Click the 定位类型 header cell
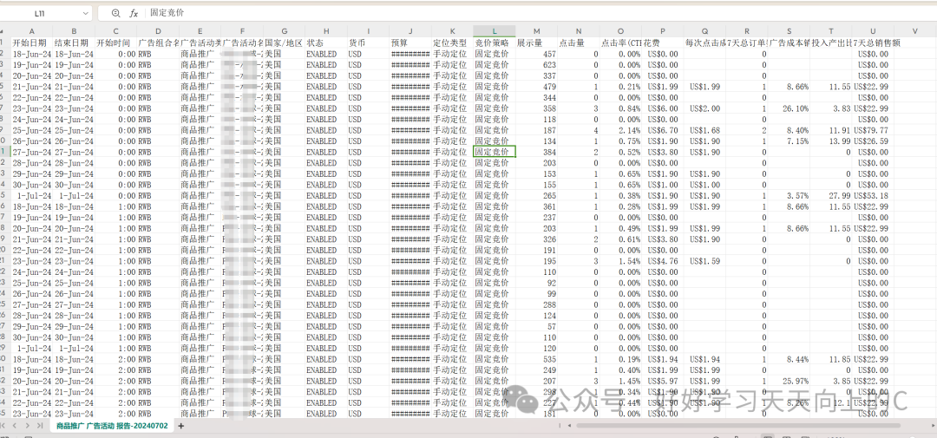 pyautogui.click(x=452, y=42)
